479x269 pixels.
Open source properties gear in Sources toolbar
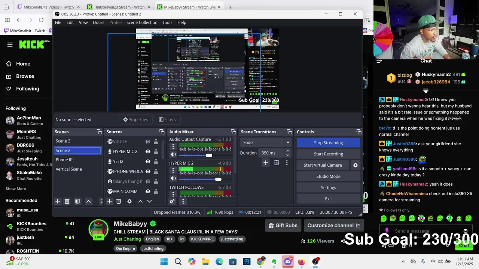tap(129, 201)
